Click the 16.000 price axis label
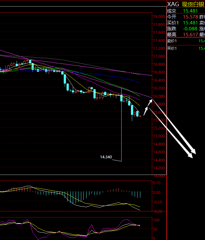The height and width of the screenshot is (240, 205). (x=159, y=96)
